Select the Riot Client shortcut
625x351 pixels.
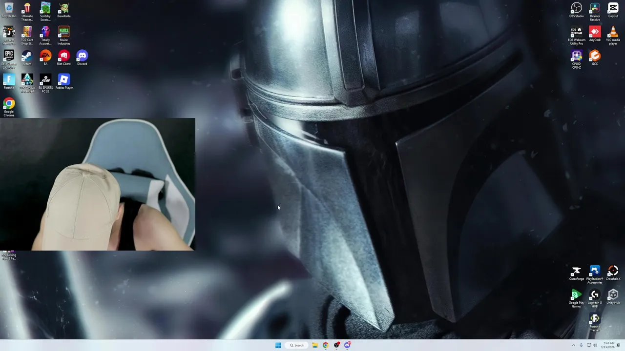click(x=64, y=58)
